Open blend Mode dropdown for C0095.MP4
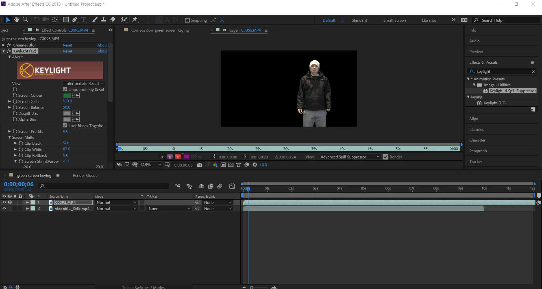The image size is (542, 289). tap(116, 202)
